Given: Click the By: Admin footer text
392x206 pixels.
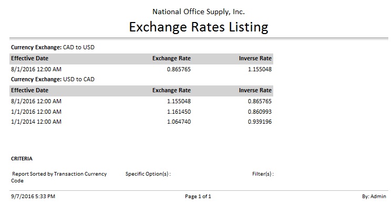Looking at the screenshot, I should (x=374, y=197).
